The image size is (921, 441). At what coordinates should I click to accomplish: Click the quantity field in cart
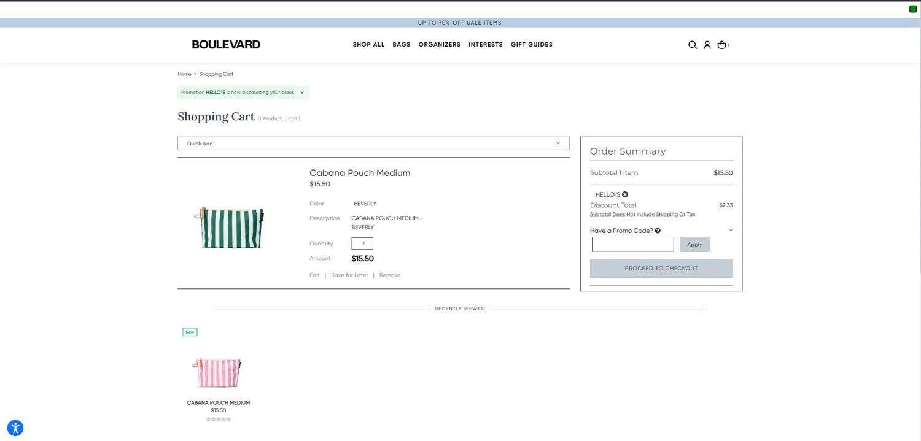pos(362,244)
